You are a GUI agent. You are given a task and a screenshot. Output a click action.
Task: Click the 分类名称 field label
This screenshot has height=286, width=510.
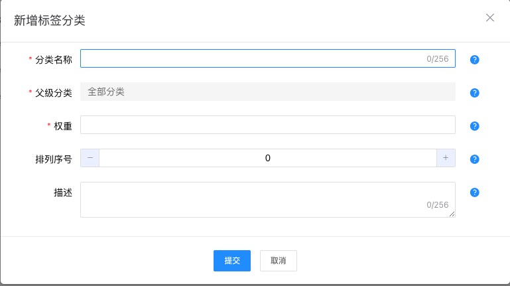(x=54, y=60)
